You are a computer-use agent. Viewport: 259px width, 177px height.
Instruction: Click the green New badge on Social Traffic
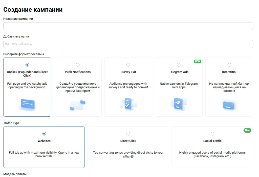point(247,130)
